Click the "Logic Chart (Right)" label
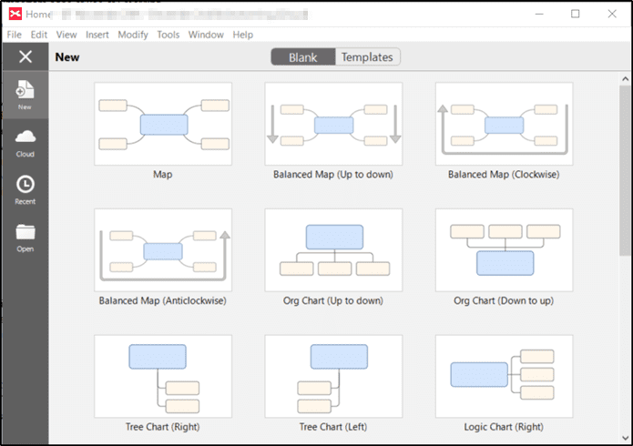The height and width of the screenshot is (446, 633). pyautogui.click(x=504, y=427)
